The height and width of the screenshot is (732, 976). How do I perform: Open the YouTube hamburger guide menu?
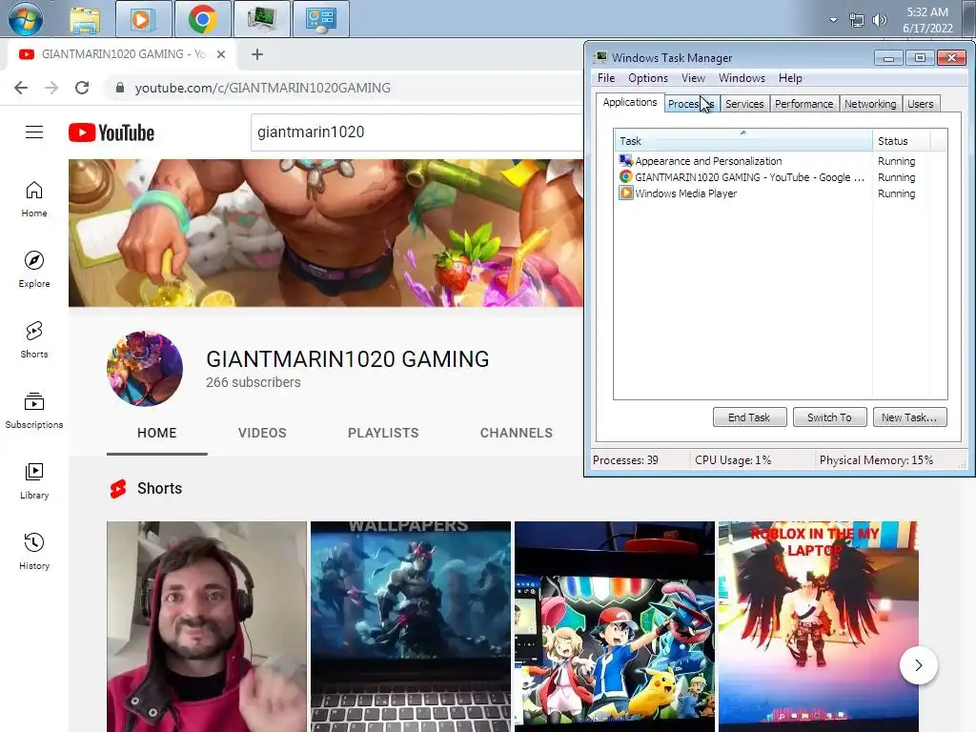point(34,132)
